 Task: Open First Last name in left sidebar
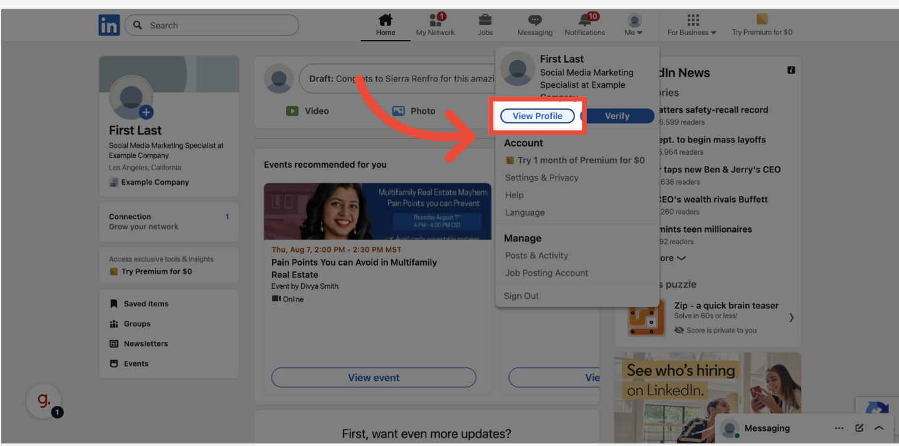point(135,130)
